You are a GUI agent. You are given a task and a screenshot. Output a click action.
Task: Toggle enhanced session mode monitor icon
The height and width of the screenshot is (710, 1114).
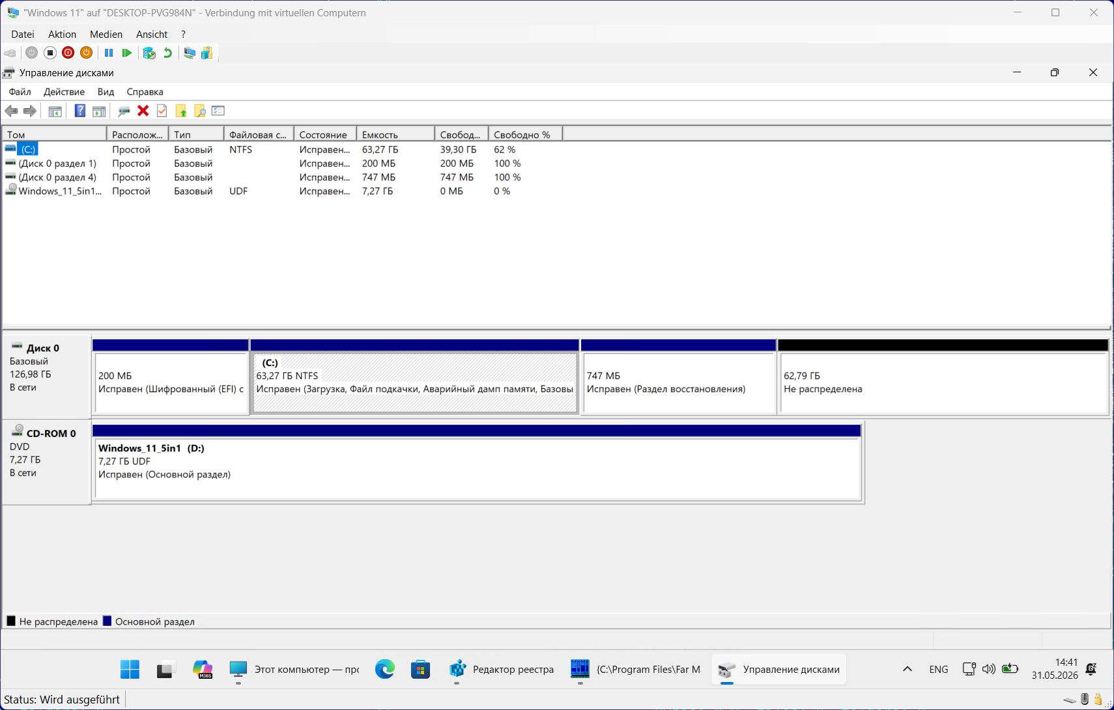pyautogui.click(x=190, y=53)
